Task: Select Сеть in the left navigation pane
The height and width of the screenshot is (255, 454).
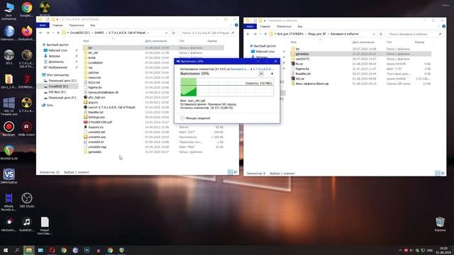Action: (x=50, y=106)
